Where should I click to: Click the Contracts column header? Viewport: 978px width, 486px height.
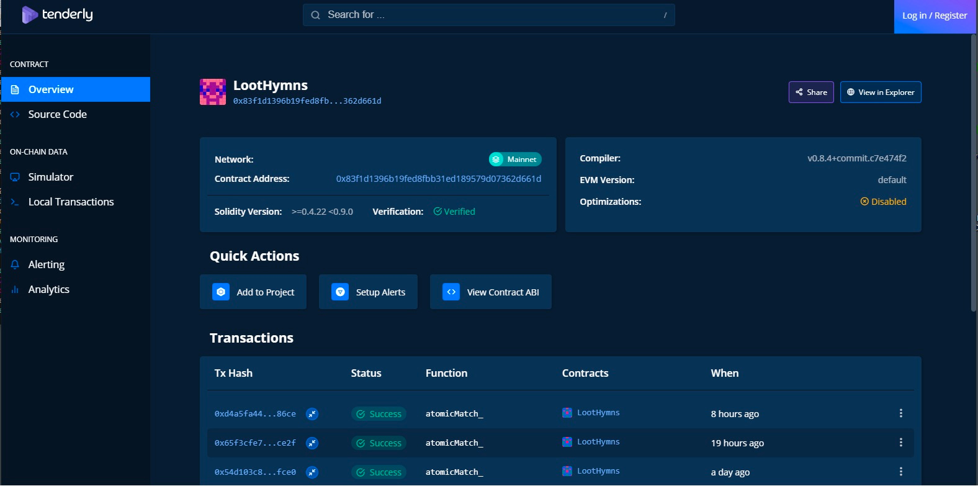(585, 373)
